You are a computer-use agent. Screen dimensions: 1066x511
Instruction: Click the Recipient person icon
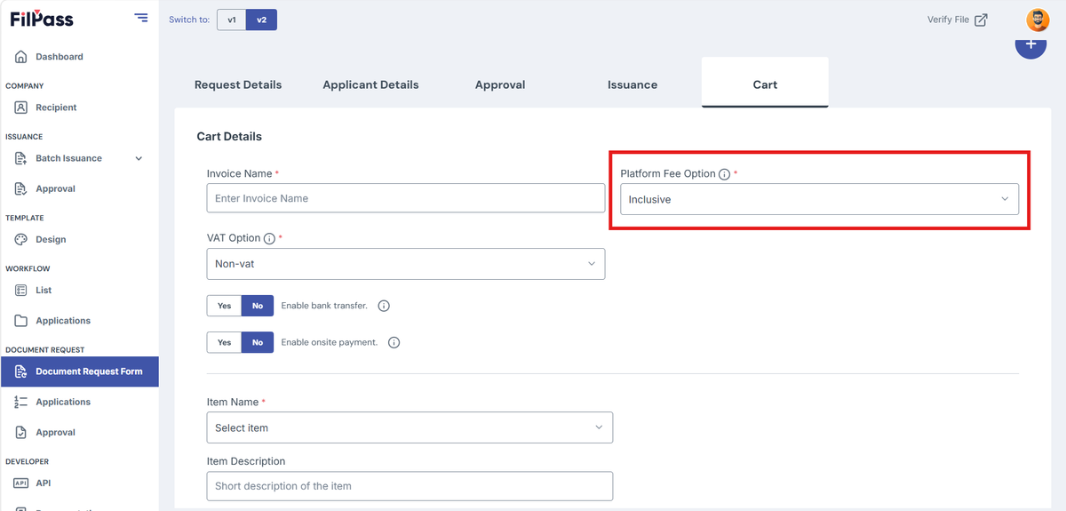21,108
